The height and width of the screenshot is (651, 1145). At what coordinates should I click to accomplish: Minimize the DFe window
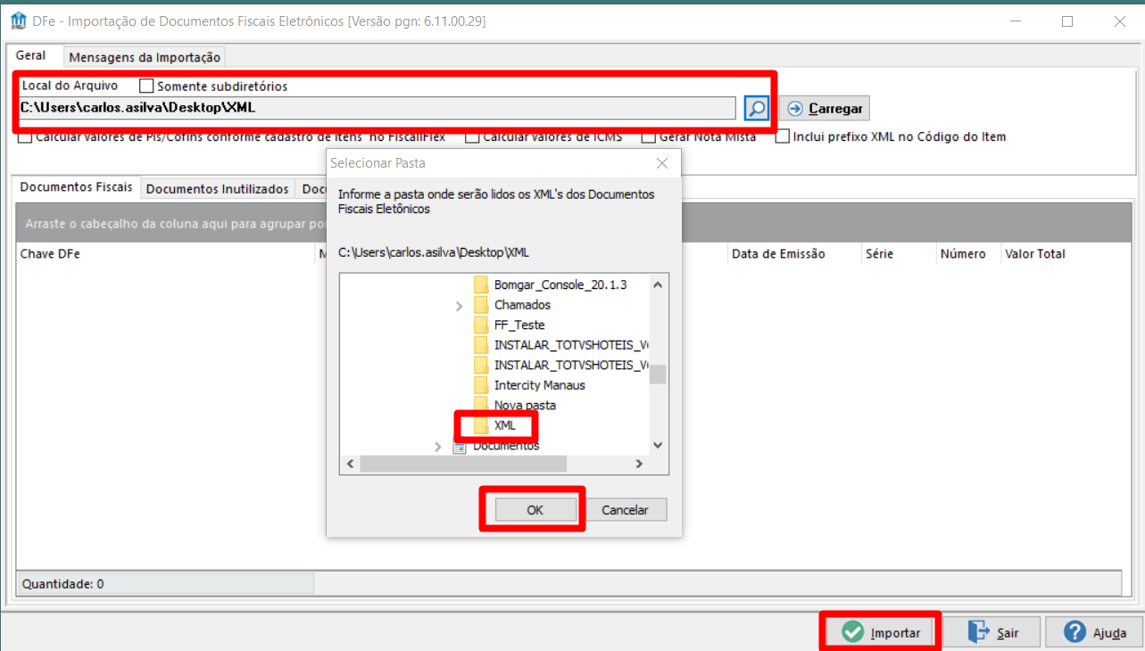pos(1015,21)
